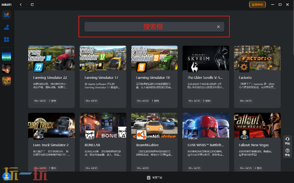The width and height of the screenshot is (294, 183).
Task: Open the download manager at bottom
Action: pyautogui.click(x=155, y=178)
